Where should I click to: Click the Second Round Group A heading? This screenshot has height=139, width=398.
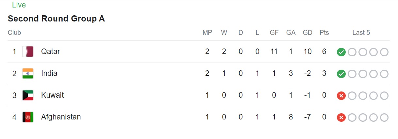[56, 19]
